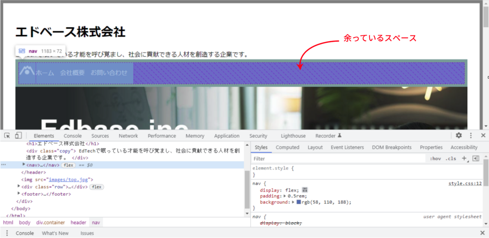Click the ホーム nav link on the page
The height and width of the screenshot is (238, 489).
[45, 73]
